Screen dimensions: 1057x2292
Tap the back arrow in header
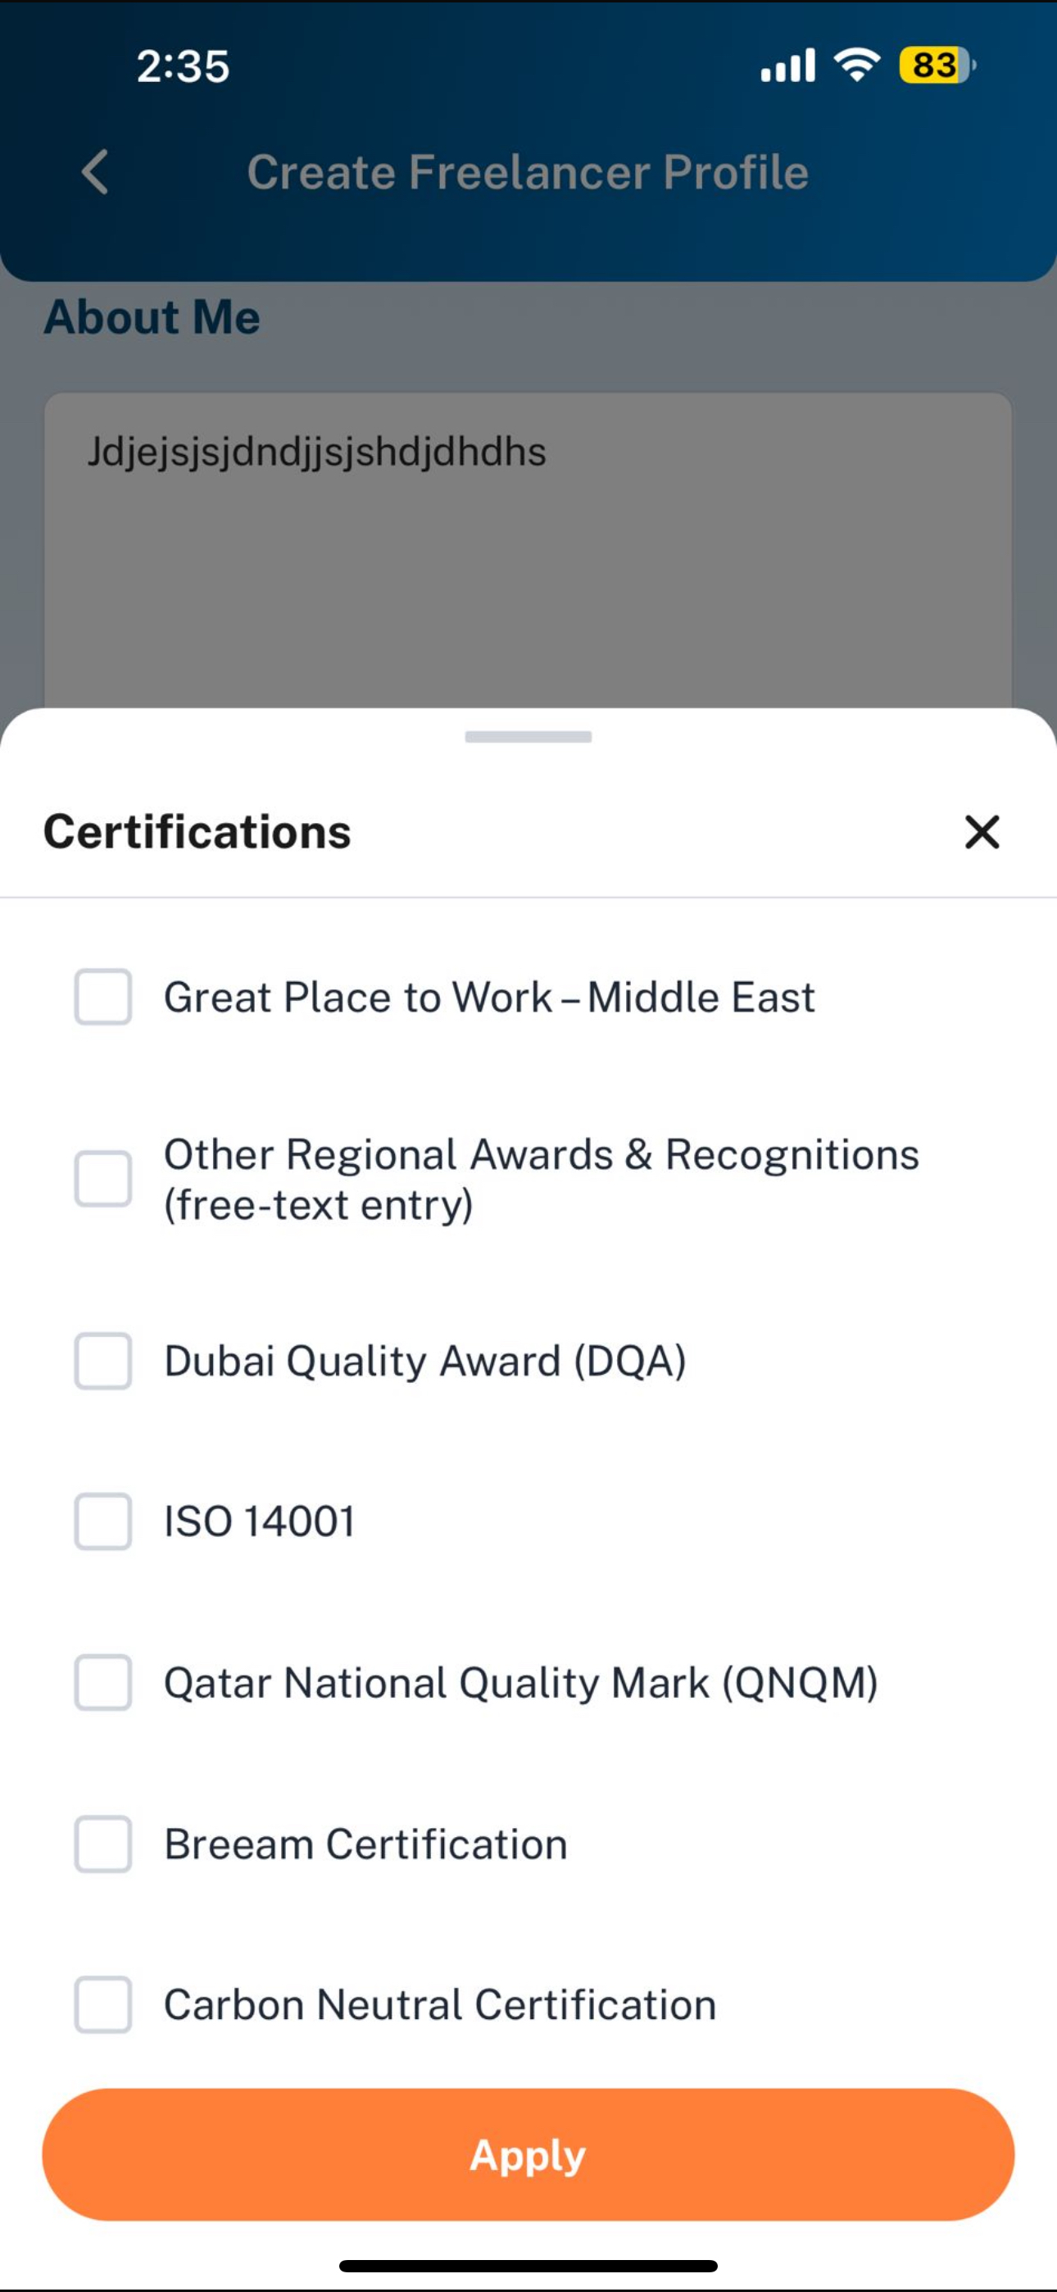[x=95, y=171]
